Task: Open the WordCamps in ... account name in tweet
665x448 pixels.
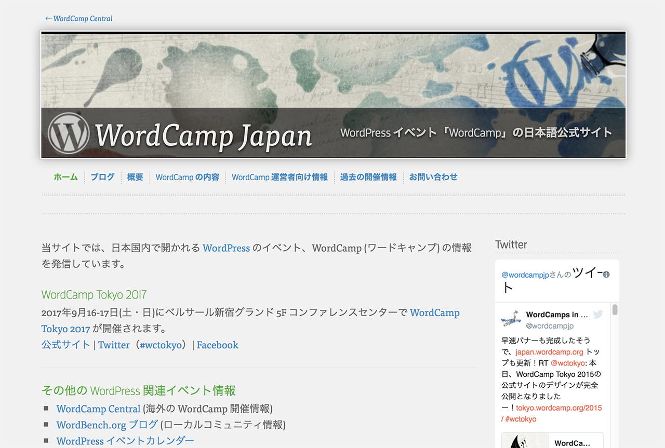Action: tap(557, 315)
